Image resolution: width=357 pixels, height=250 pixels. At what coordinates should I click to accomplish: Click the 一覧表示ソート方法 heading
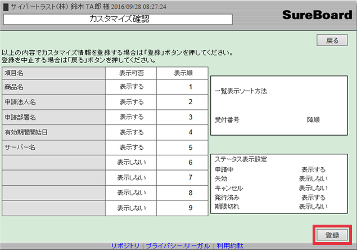pos(241,91)
